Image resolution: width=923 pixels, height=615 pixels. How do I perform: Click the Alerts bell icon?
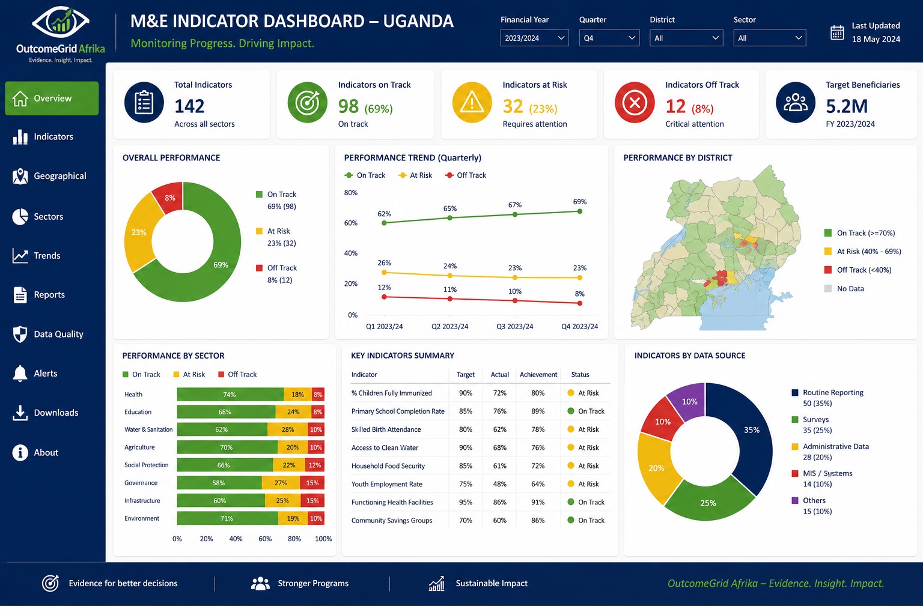tap(20, 374)
